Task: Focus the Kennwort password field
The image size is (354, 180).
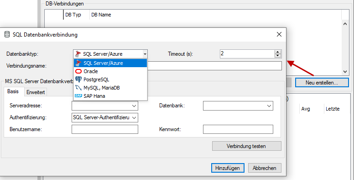Action: [238, 129]
